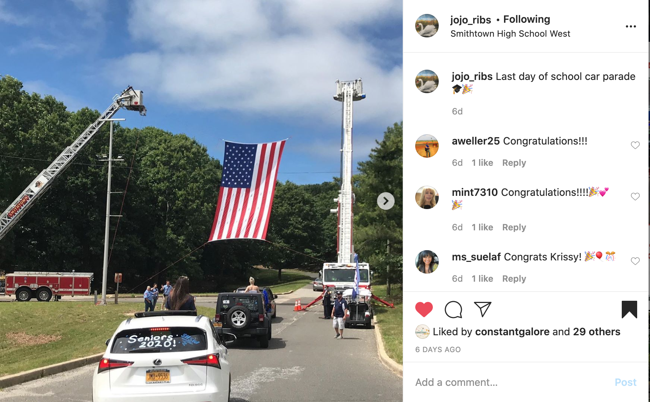The image size is (650, 402).
Task: Share post via paper plane icon
Action: click(x=482, y=309)
